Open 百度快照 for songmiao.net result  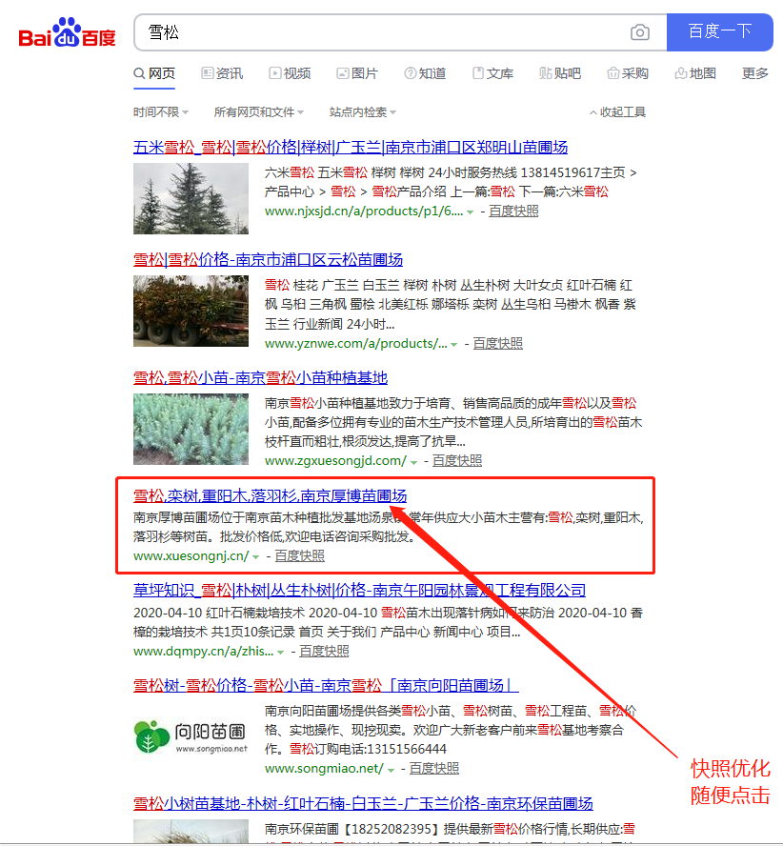(x=434, y=769)
